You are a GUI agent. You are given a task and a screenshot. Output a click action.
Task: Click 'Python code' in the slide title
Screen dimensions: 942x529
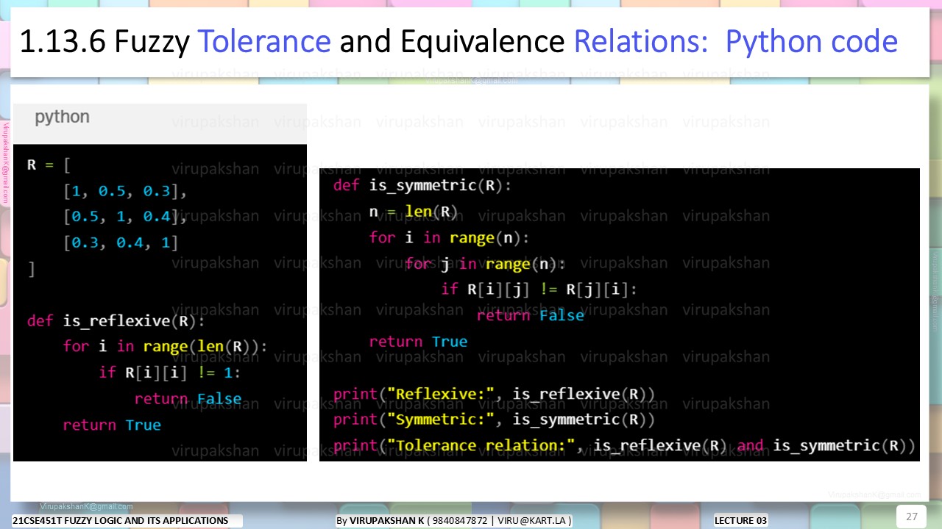[x=812, y=42]
